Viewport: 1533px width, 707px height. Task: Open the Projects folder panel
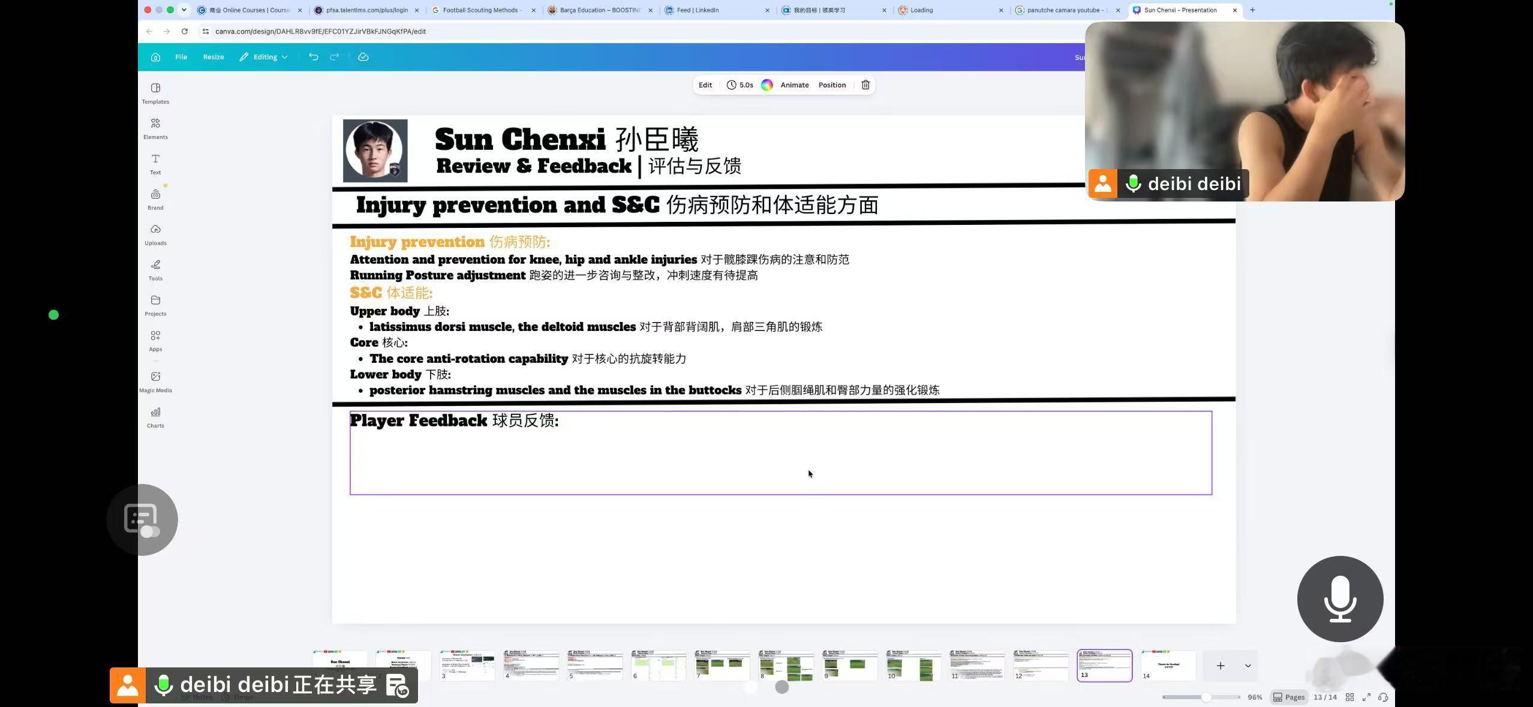(155, 305)
